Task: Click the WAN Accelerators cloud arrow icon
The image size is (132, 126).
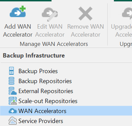Action: click(x=13, y=111)
